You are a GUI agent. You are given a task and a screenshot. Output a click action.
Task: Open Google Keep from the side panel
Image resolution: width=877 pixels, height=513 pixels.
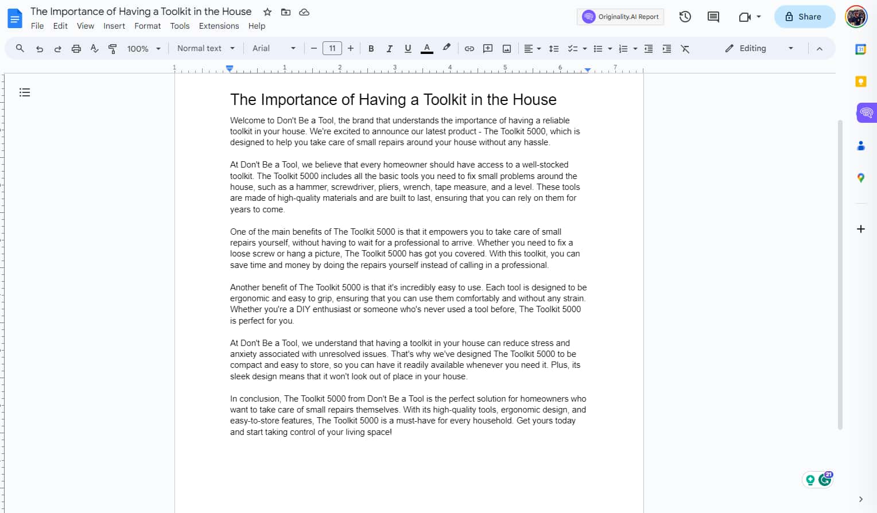pyautogui.click(x=860, y=81)
